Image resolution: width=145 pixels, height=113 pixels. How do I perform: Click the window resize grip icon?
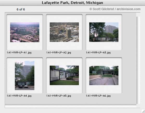[x=143, y=111]
